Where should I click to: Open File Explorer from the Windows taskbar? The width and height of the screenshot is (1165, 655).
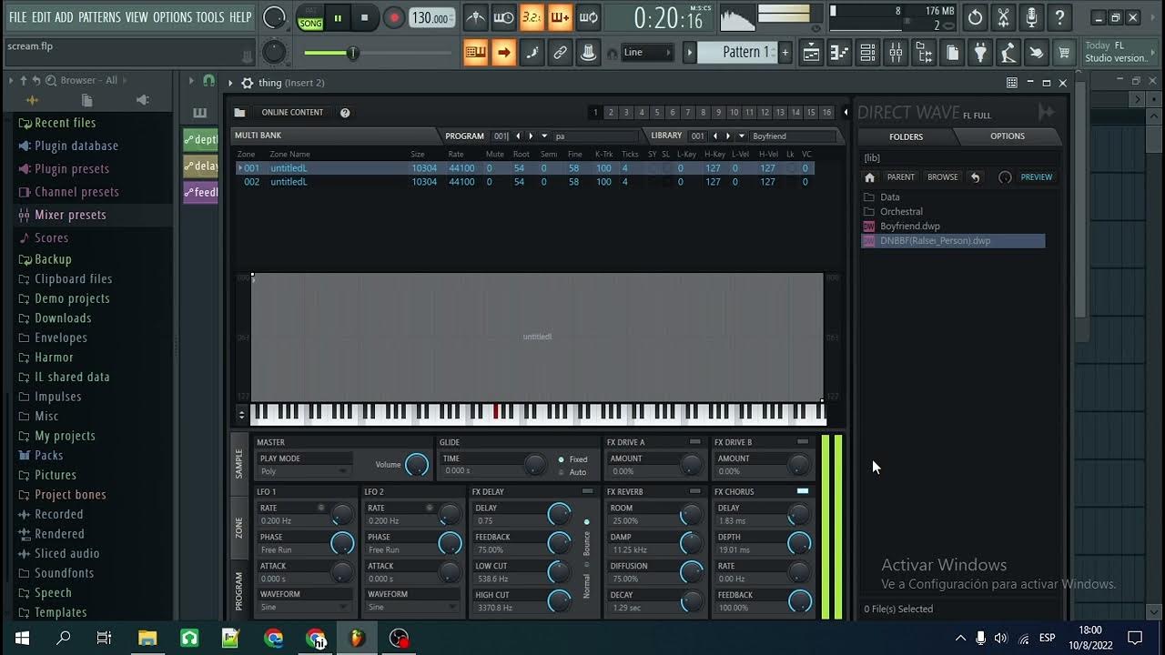[x=147, y=639]
